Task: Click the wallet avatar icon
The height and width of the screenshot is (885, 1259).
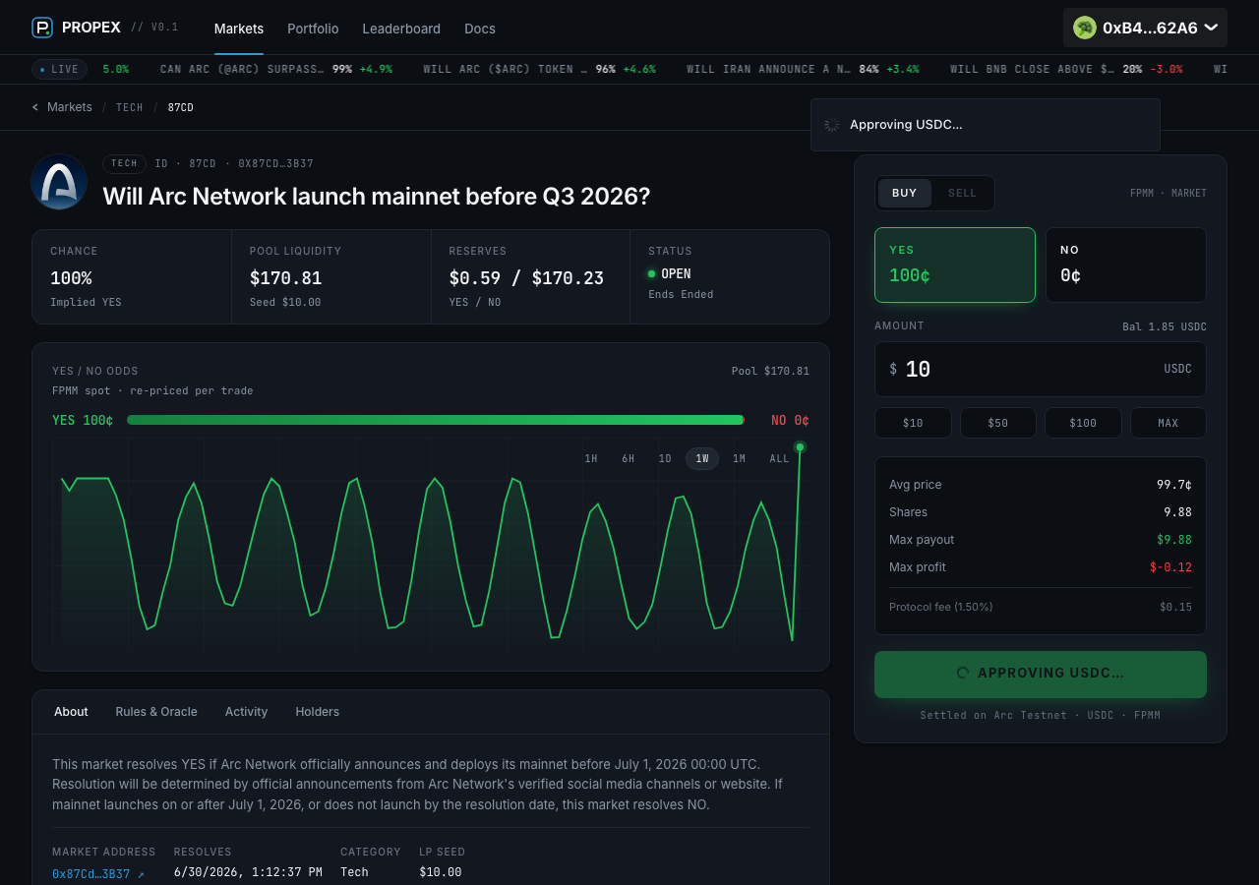Action: point(1085,28)
